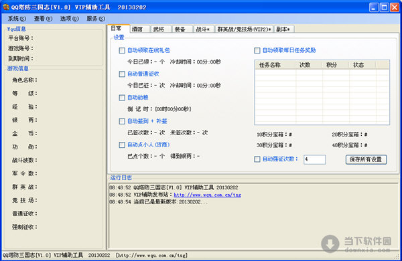
Task: Enable 自动普通征收 checkbox
Action: coord(122,74)
